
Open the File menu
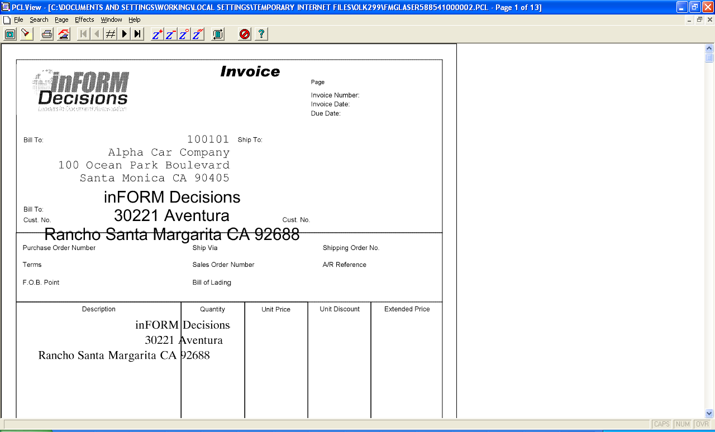click(x=18, y=20)
